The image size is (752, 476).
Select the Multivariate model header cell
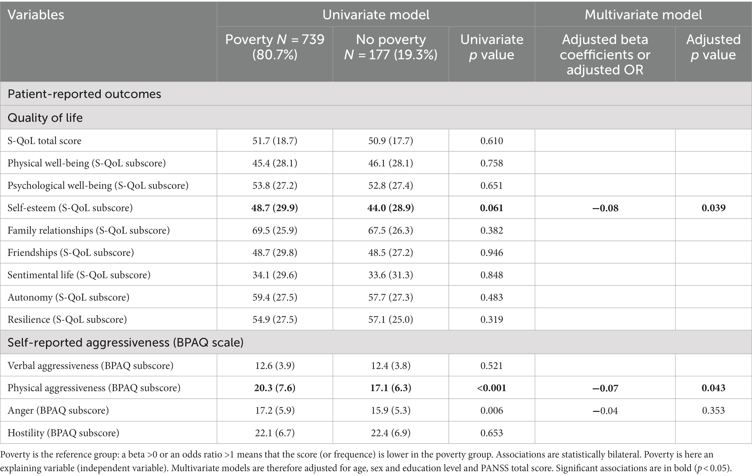pos(643,15)
